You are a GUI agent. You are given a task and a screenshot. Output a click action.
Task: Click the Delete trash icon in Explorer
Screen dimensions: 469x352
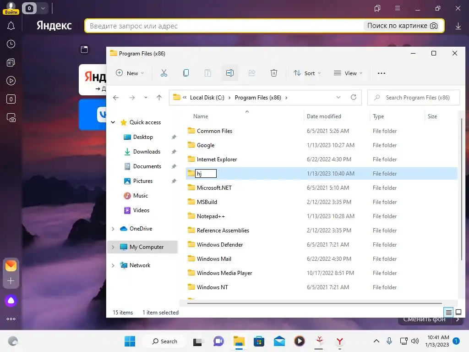(274, 73)
